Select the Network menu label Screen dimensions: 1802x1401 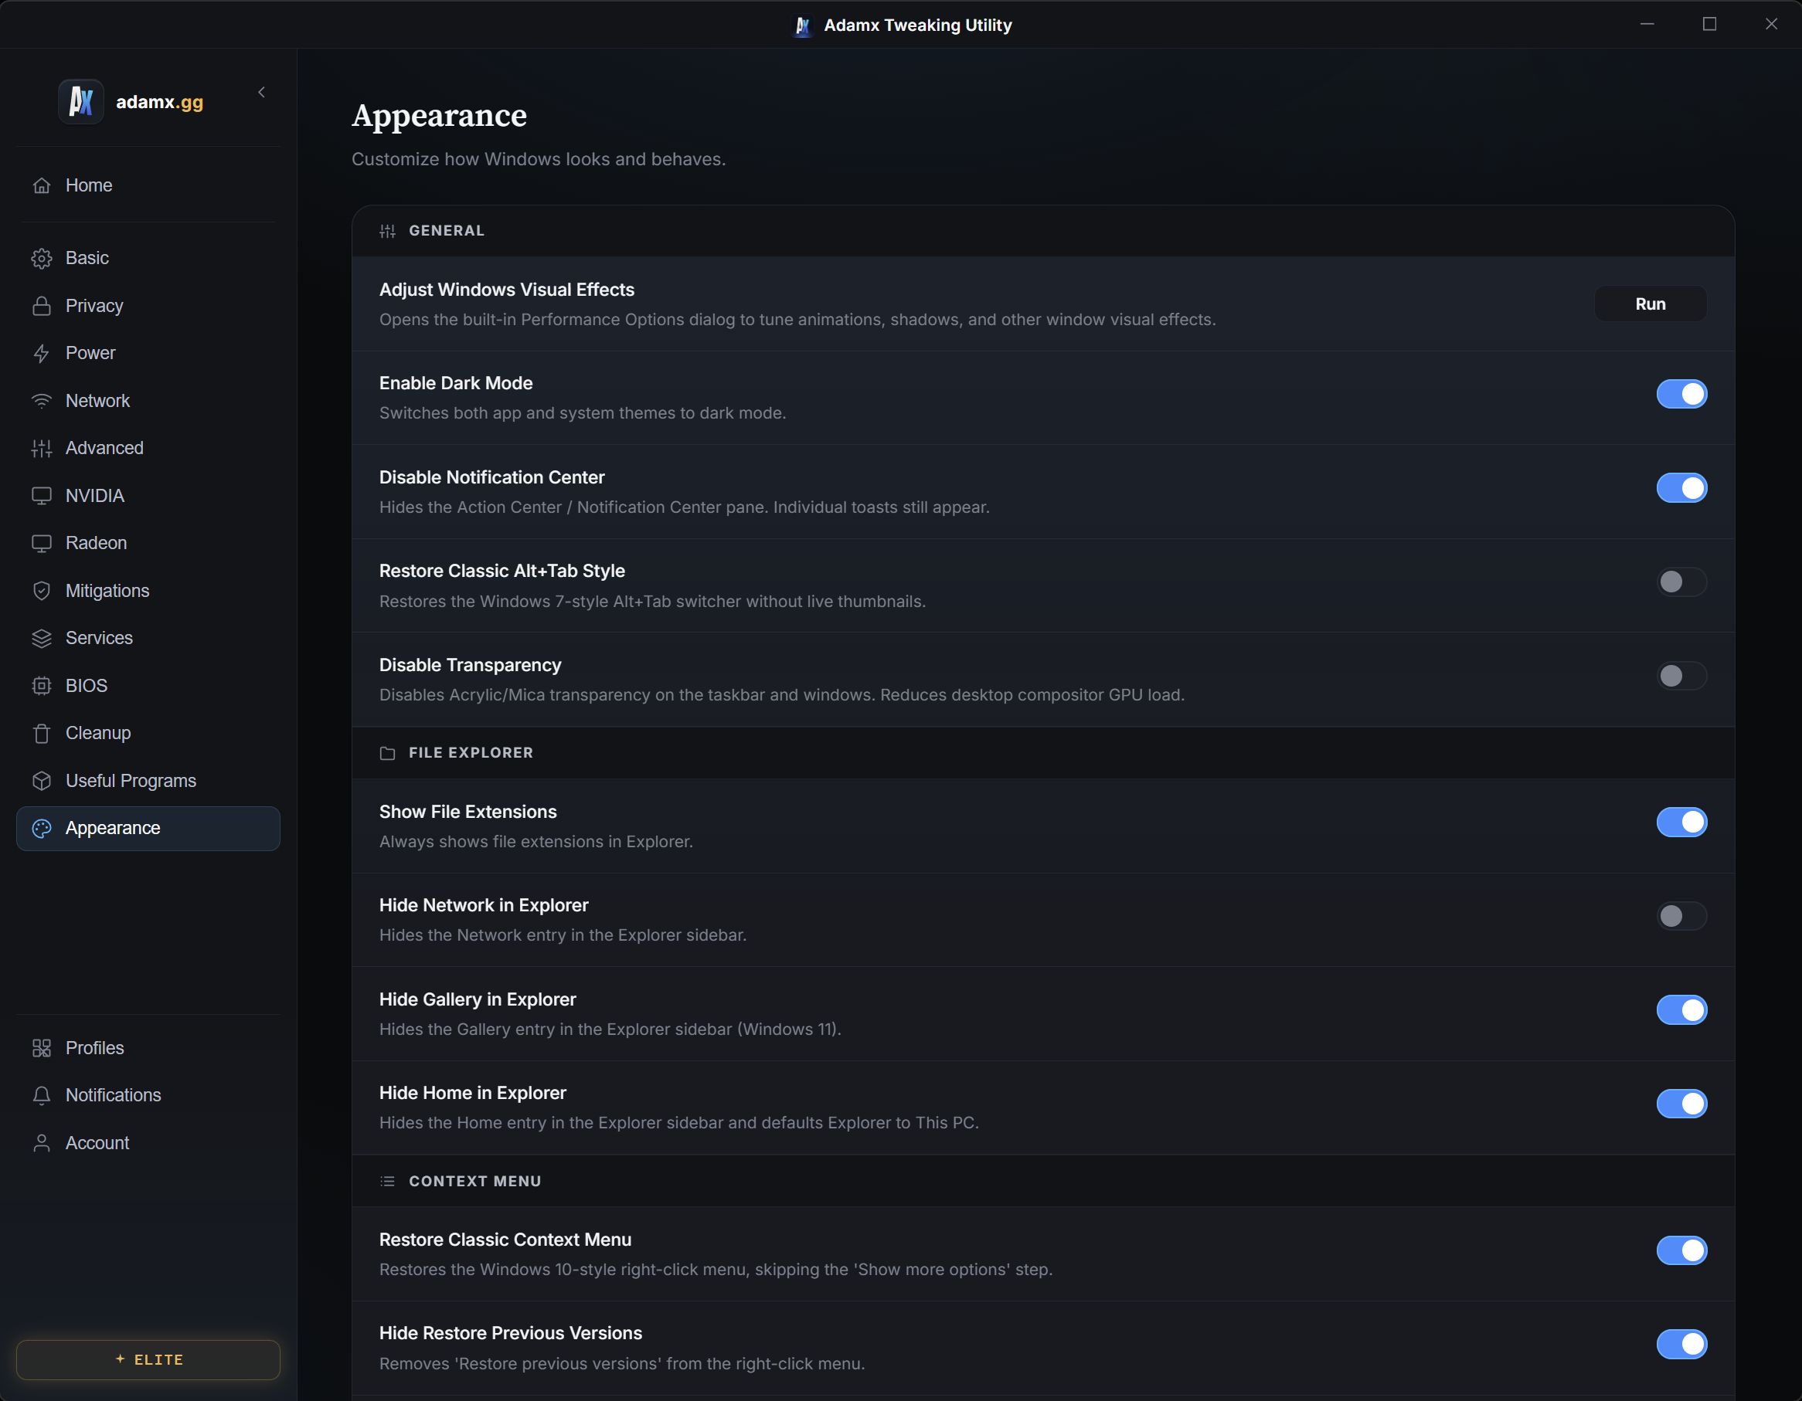(97, 401)
